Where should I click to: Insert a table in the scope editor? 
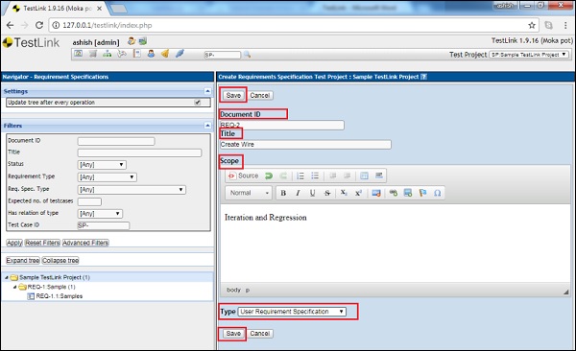pos(364,175)
